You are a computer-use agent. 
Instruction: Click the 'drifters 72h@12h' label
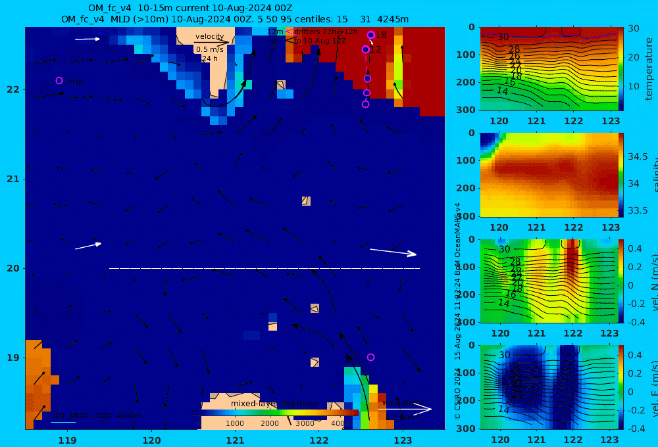click(326, 32)
